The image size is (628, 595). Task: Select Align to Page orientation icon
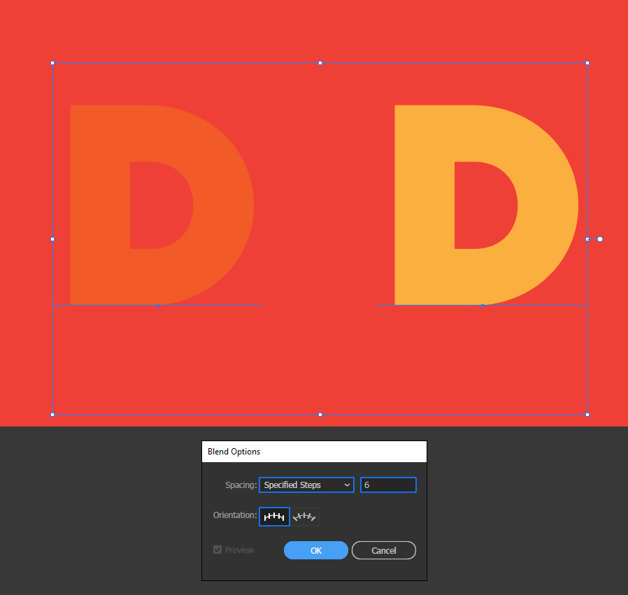click(x=274, y=517)
